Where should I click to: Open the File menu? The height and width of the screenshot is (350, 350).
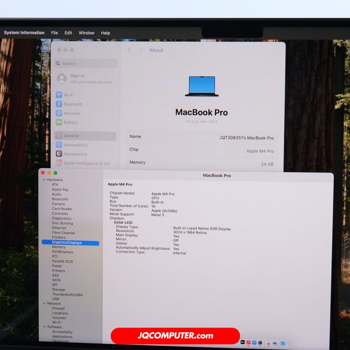(x=54, y=33)
